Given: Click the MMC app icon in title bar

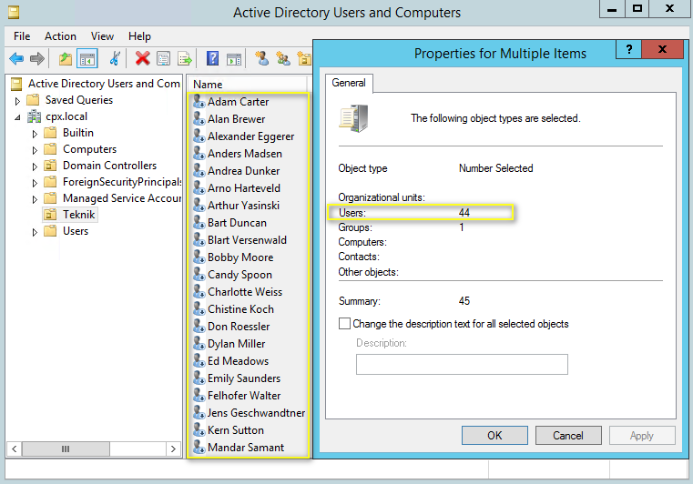Looking at the screenshot, I should point(14,13).
